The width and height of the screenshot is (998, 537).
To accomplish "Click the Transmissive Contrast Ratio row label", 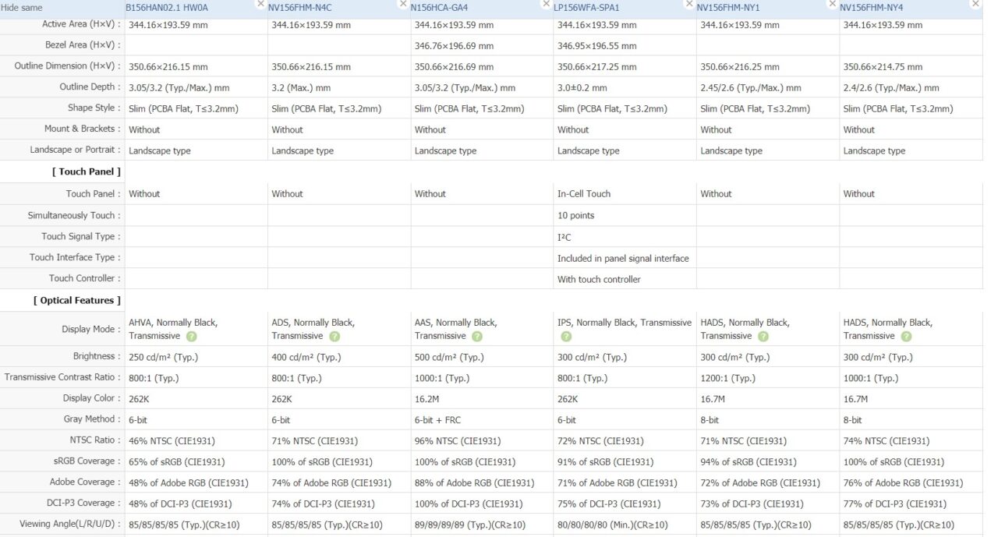I will tap(62, 377).
